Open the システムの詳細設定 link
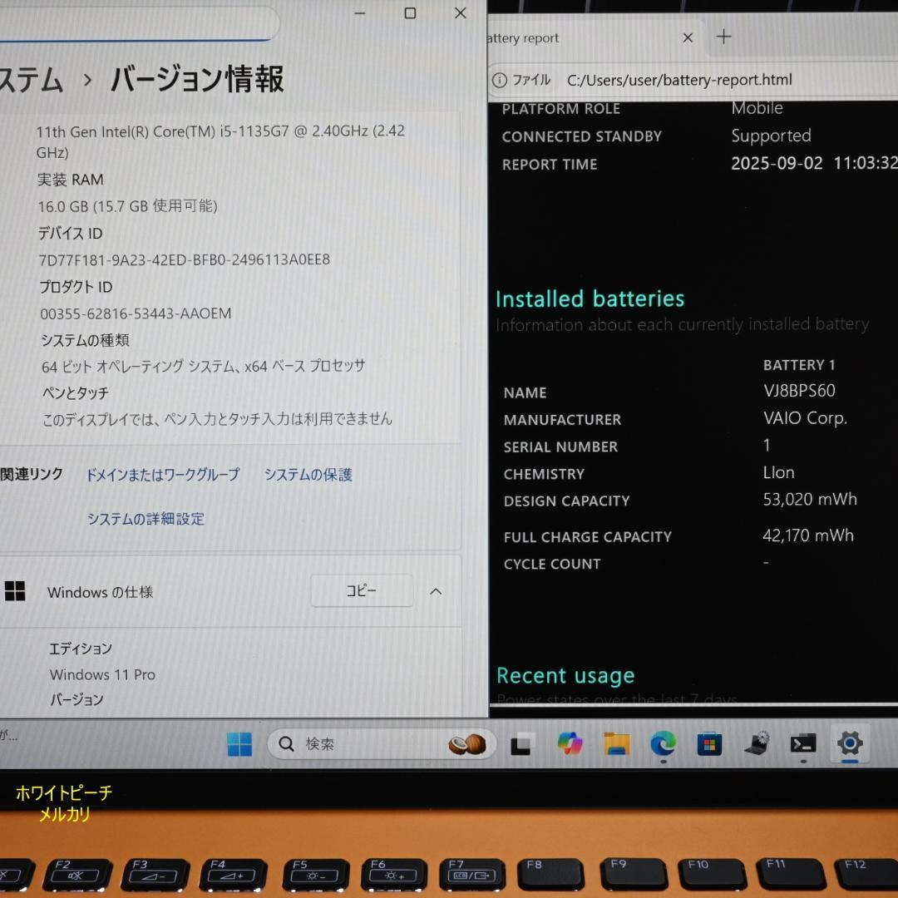 click(145, 519)
